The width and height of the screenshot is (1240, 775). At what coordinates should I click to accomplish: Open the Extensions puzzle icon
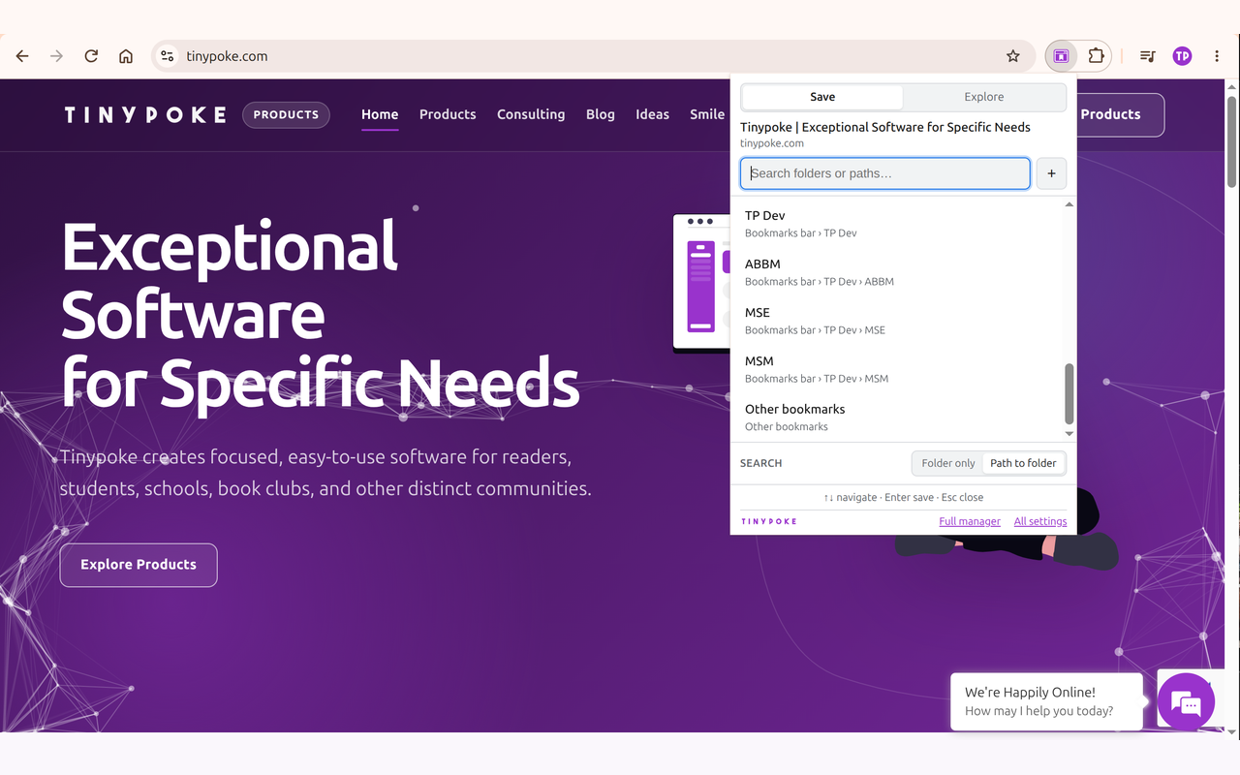coord(1096,56)
